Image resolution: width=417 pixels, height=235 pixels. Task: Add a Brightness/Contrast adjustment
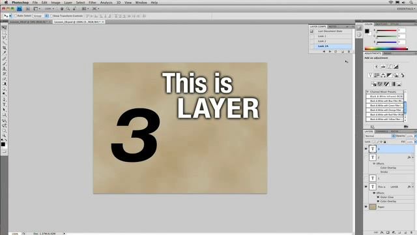377,67
